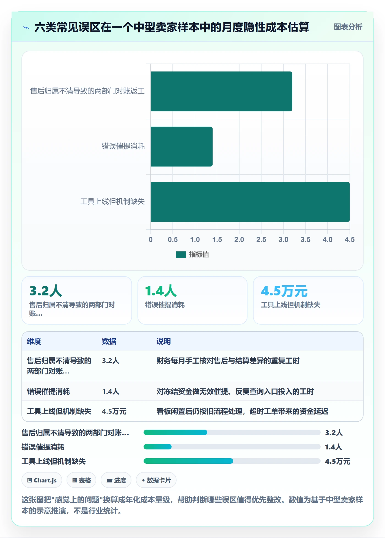Screen dimensions: 385x538
Task: Click description 财务每月手工核对售后与结算差异的重复工时
Action: point(228,361)
